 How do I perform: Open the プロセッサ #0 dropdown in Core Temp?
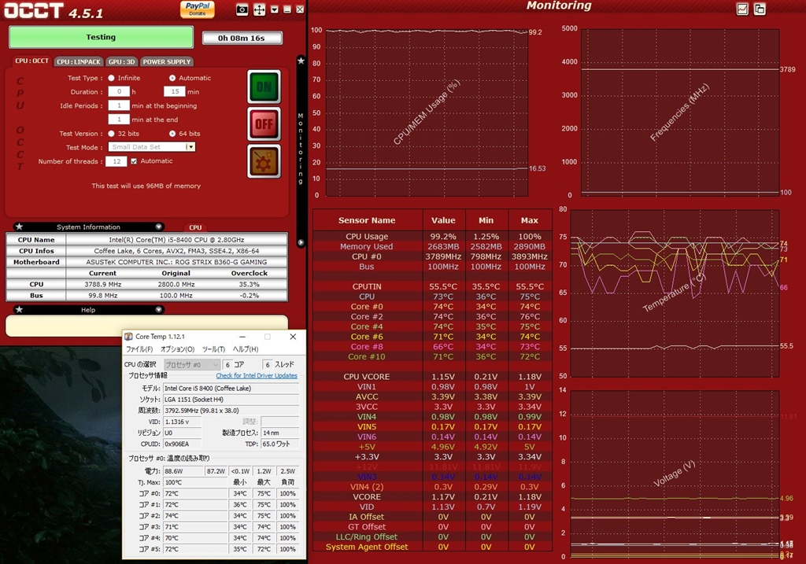pyautogui.click(x=192, y=365)
